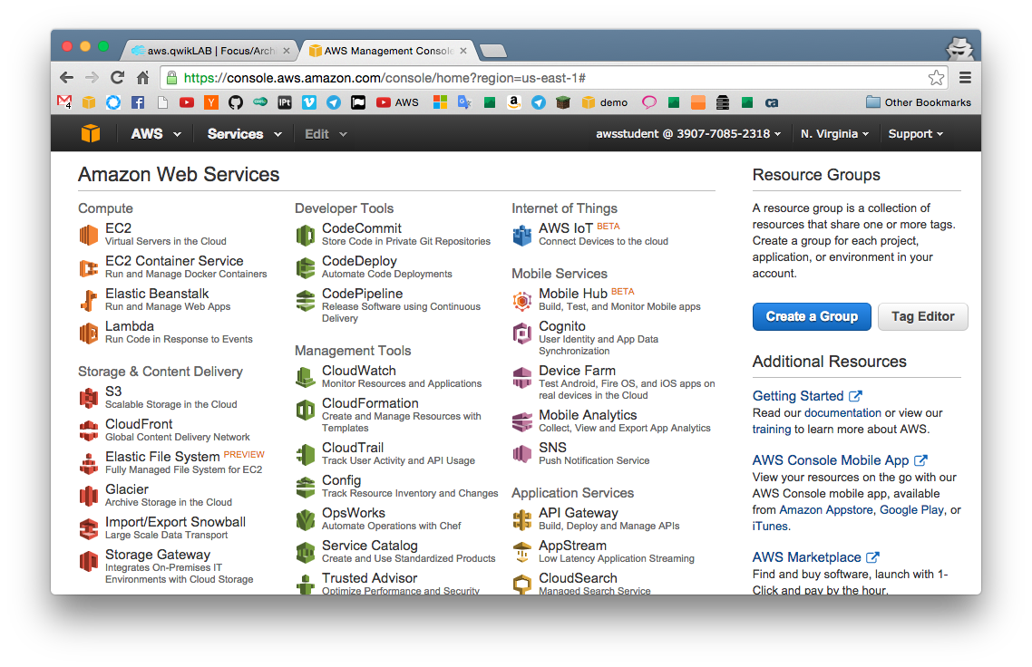Open the Import/Export Snowball icon
The height and width of the screenshot is (667, 1032).
pos(89,528)
